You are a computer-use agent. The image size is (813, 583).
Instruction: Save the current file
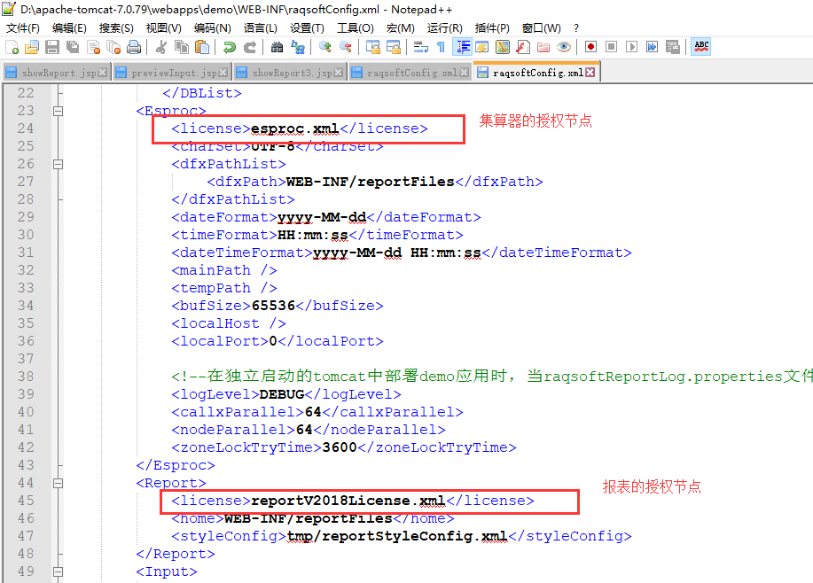point(52,47)
